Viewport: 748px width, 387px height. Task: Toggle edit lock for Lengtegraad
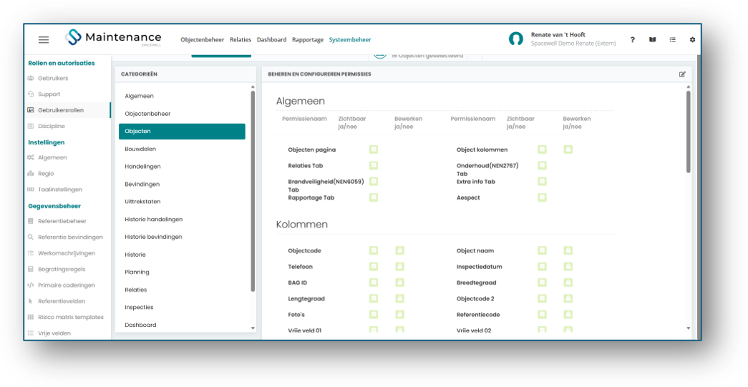399,299
